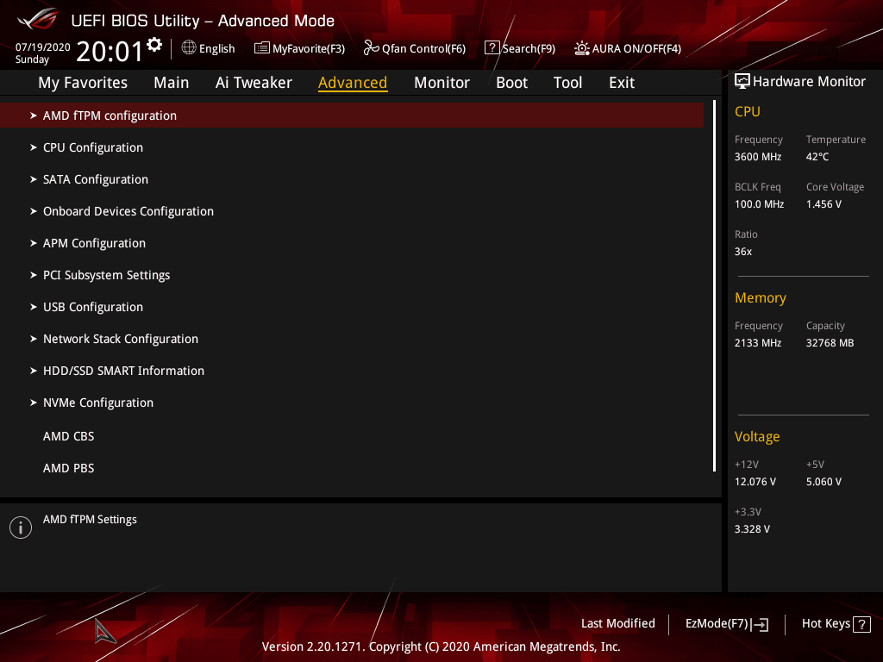This screenshot has width=883, height=662.
Task: Expand the USB Configuration arrow
Action: pyautogui.click(x=34, y=307)
